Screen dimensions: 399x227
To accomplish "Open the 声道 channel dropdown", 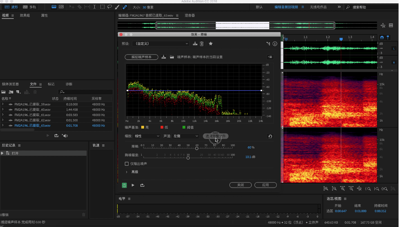I will tap(186, 136).
